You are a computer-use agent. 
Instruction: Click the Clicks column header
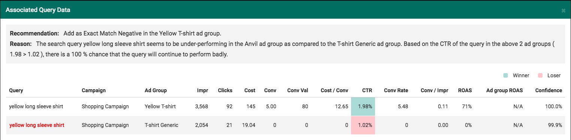(225, 90)
